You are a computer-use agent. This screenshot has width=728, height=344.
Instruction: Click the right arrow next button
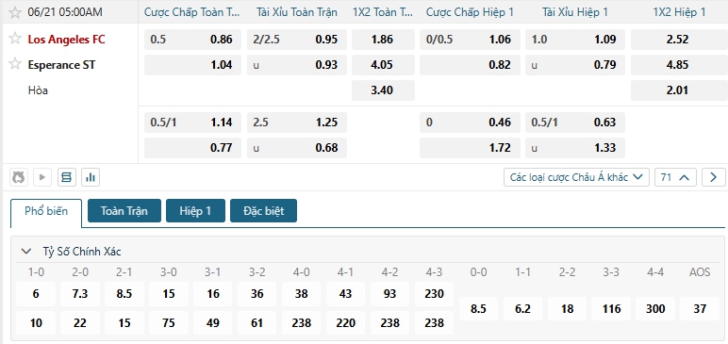tap(713, 177)
